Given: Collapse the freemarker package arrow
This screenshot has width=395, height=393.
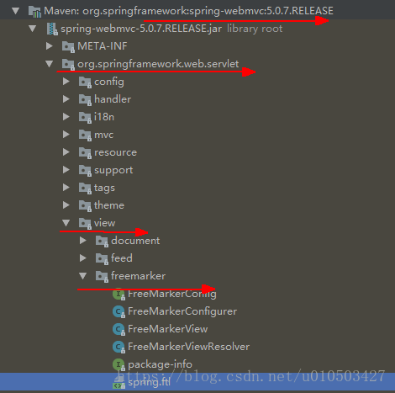Looking at the screenshot, I should [83, 276].
